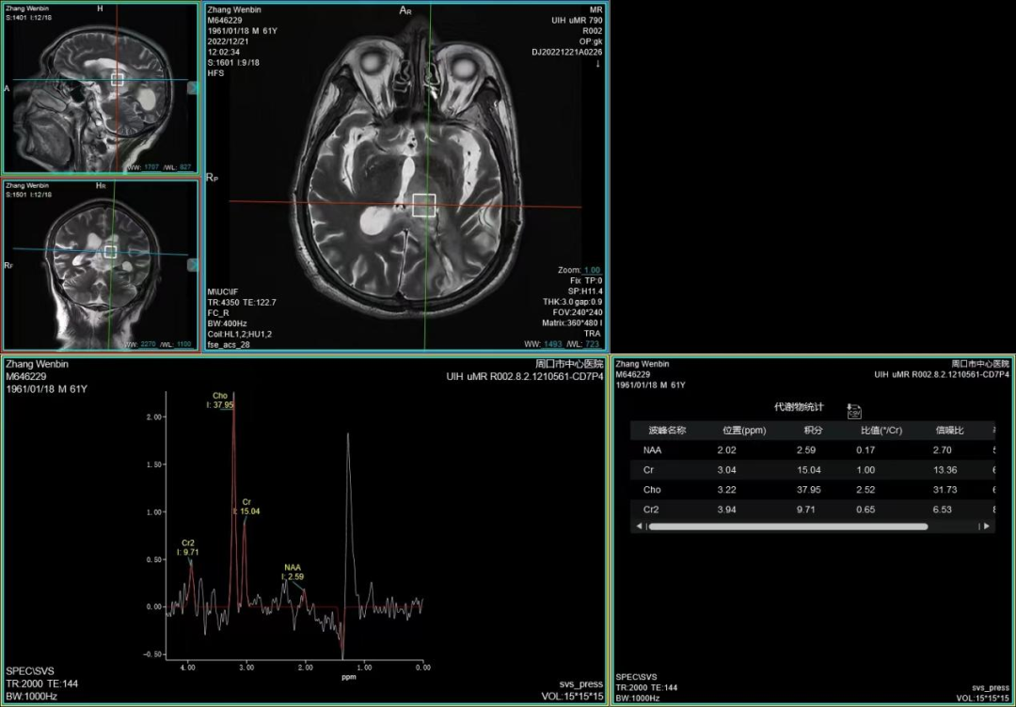Image resolution: width=1016 pixels, height=707 pixels.
Task: Click the metabolite table's horizontal scrollbar thumb
Action: [x=788, y=526]
